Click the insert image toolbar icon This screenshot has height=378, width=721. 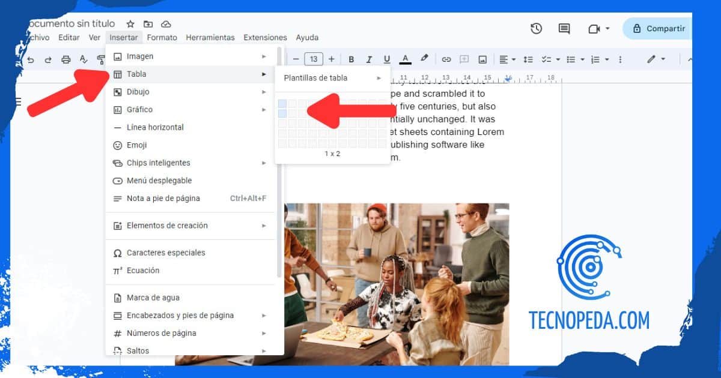point(482,59)
